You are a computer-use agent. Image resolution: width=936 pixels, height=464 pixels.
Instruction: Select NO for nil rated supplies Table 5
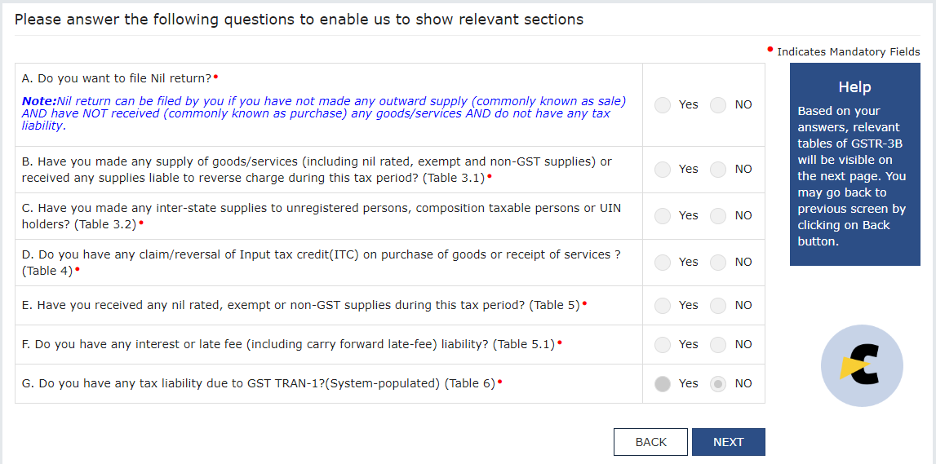click(718, 305)
